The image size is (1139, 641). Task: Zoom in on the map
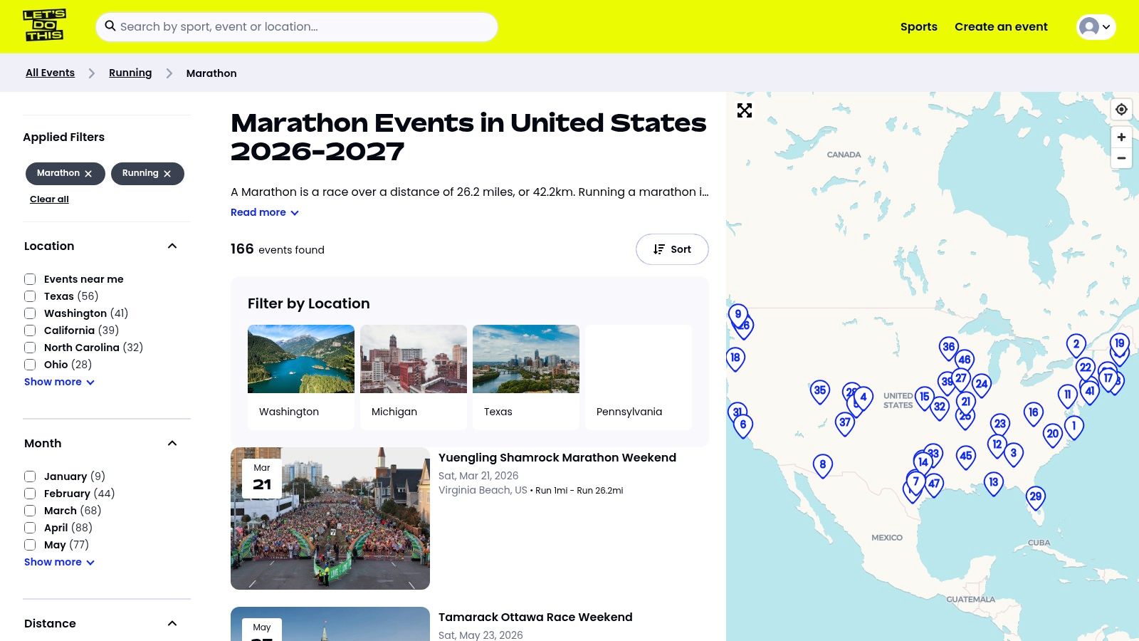pos(1121,137)
